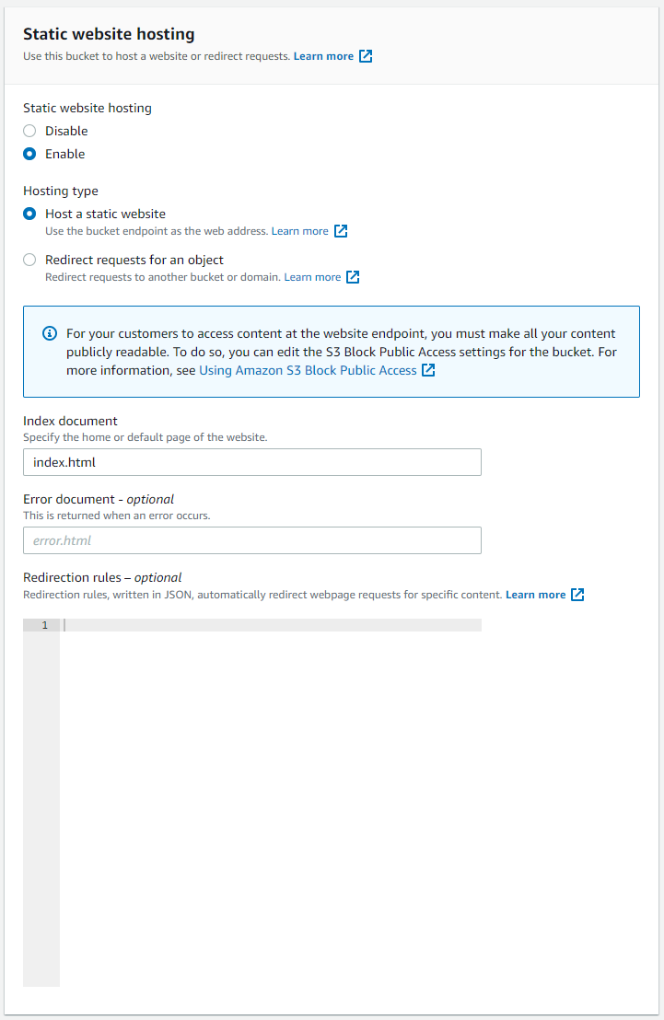The width and height of the screenshot is (664, 1020).
Task: Open Using Amazon S3 Block Public Access link
Action: tap(308, 370)
